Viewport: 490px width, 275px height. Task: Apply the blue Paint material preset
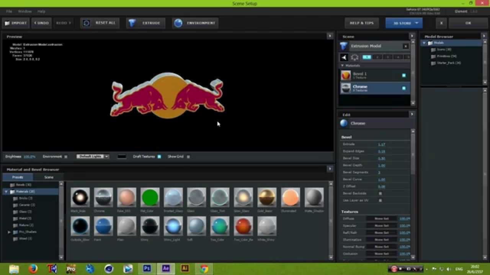click(104, 226)
